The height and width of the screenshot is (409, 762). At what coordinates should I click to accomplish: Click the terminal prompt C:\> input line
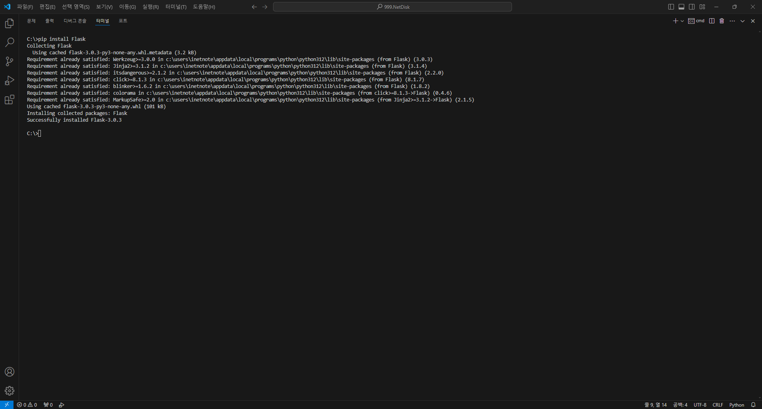(34, 134)
